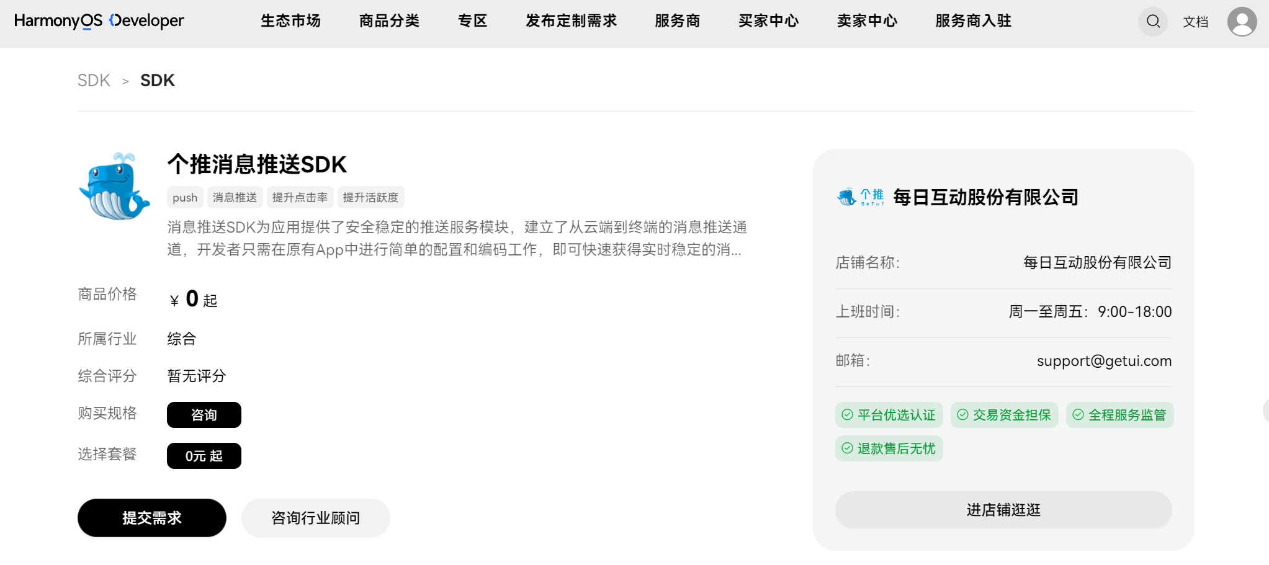The width and height of the screenshot is (1269, 565).
Task: Open 商品分类 menu item
Action: click(x=389, y=21)
